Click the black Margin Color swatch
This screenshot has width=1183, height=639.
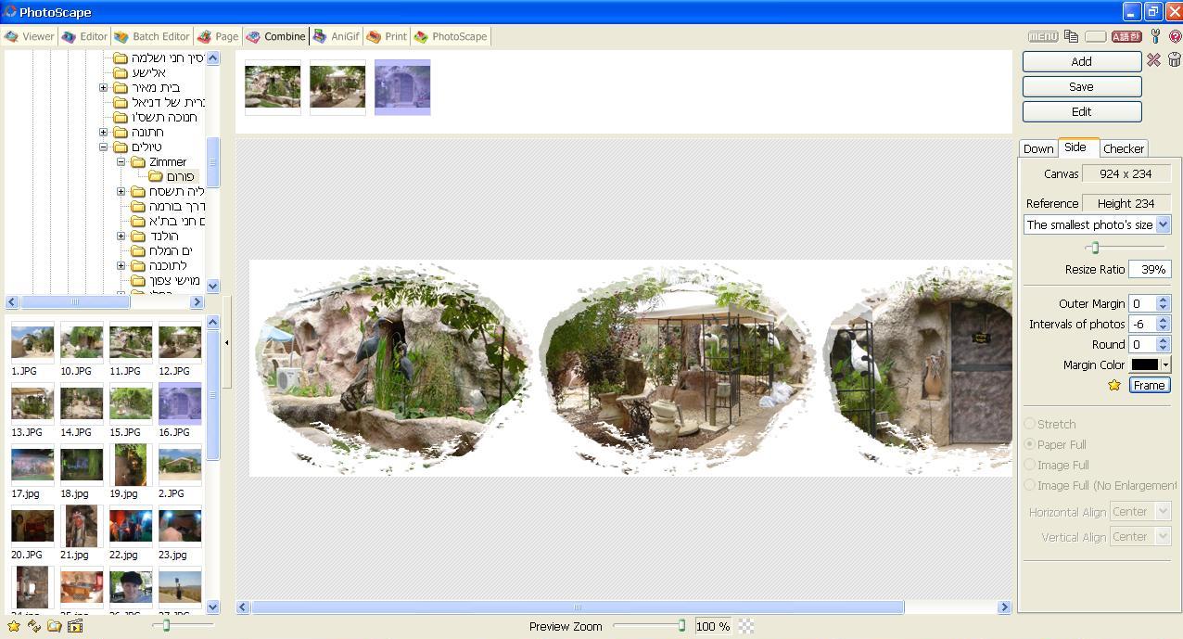tap(1145, 364)
